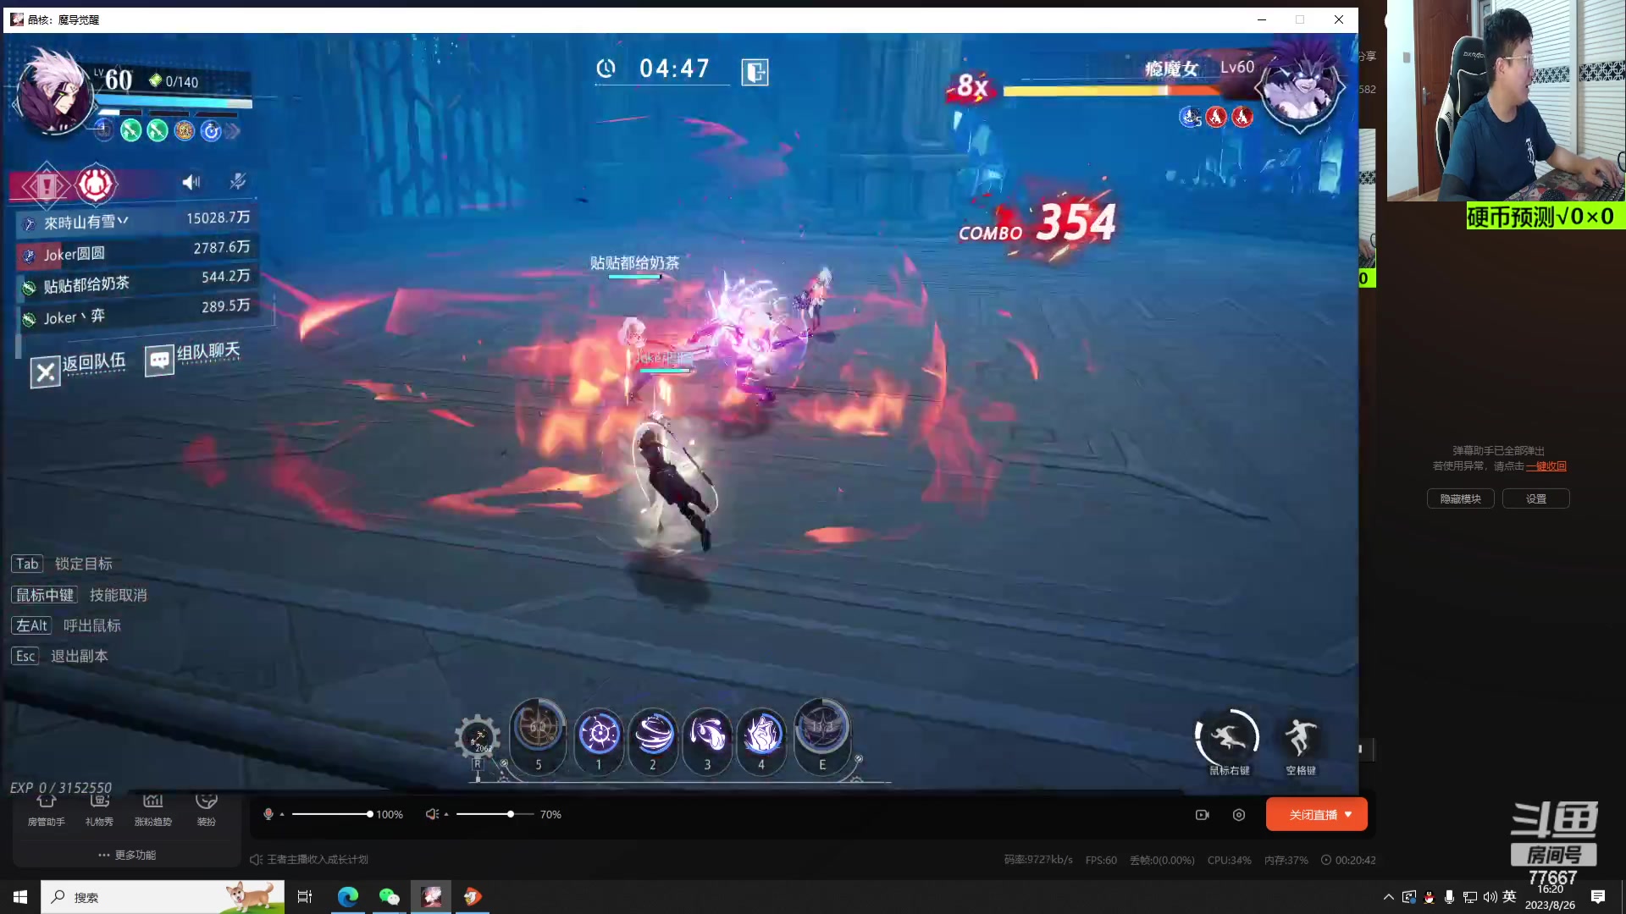Toggle the muted microphone in team panel
The image size is (1626, 914).
coord(238,181)
